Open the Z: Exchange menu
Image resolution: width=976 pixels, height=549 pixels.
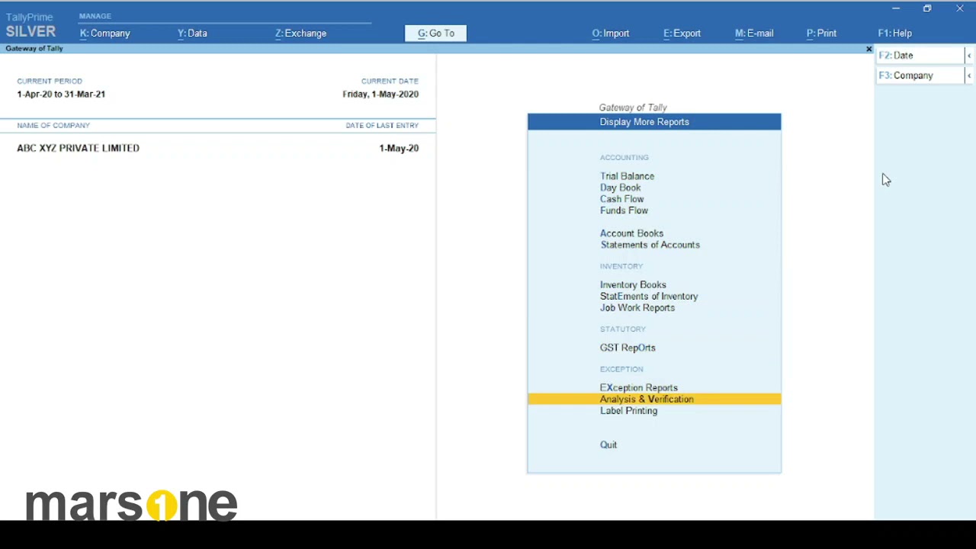pyautogui.click(x=300, y=34)
